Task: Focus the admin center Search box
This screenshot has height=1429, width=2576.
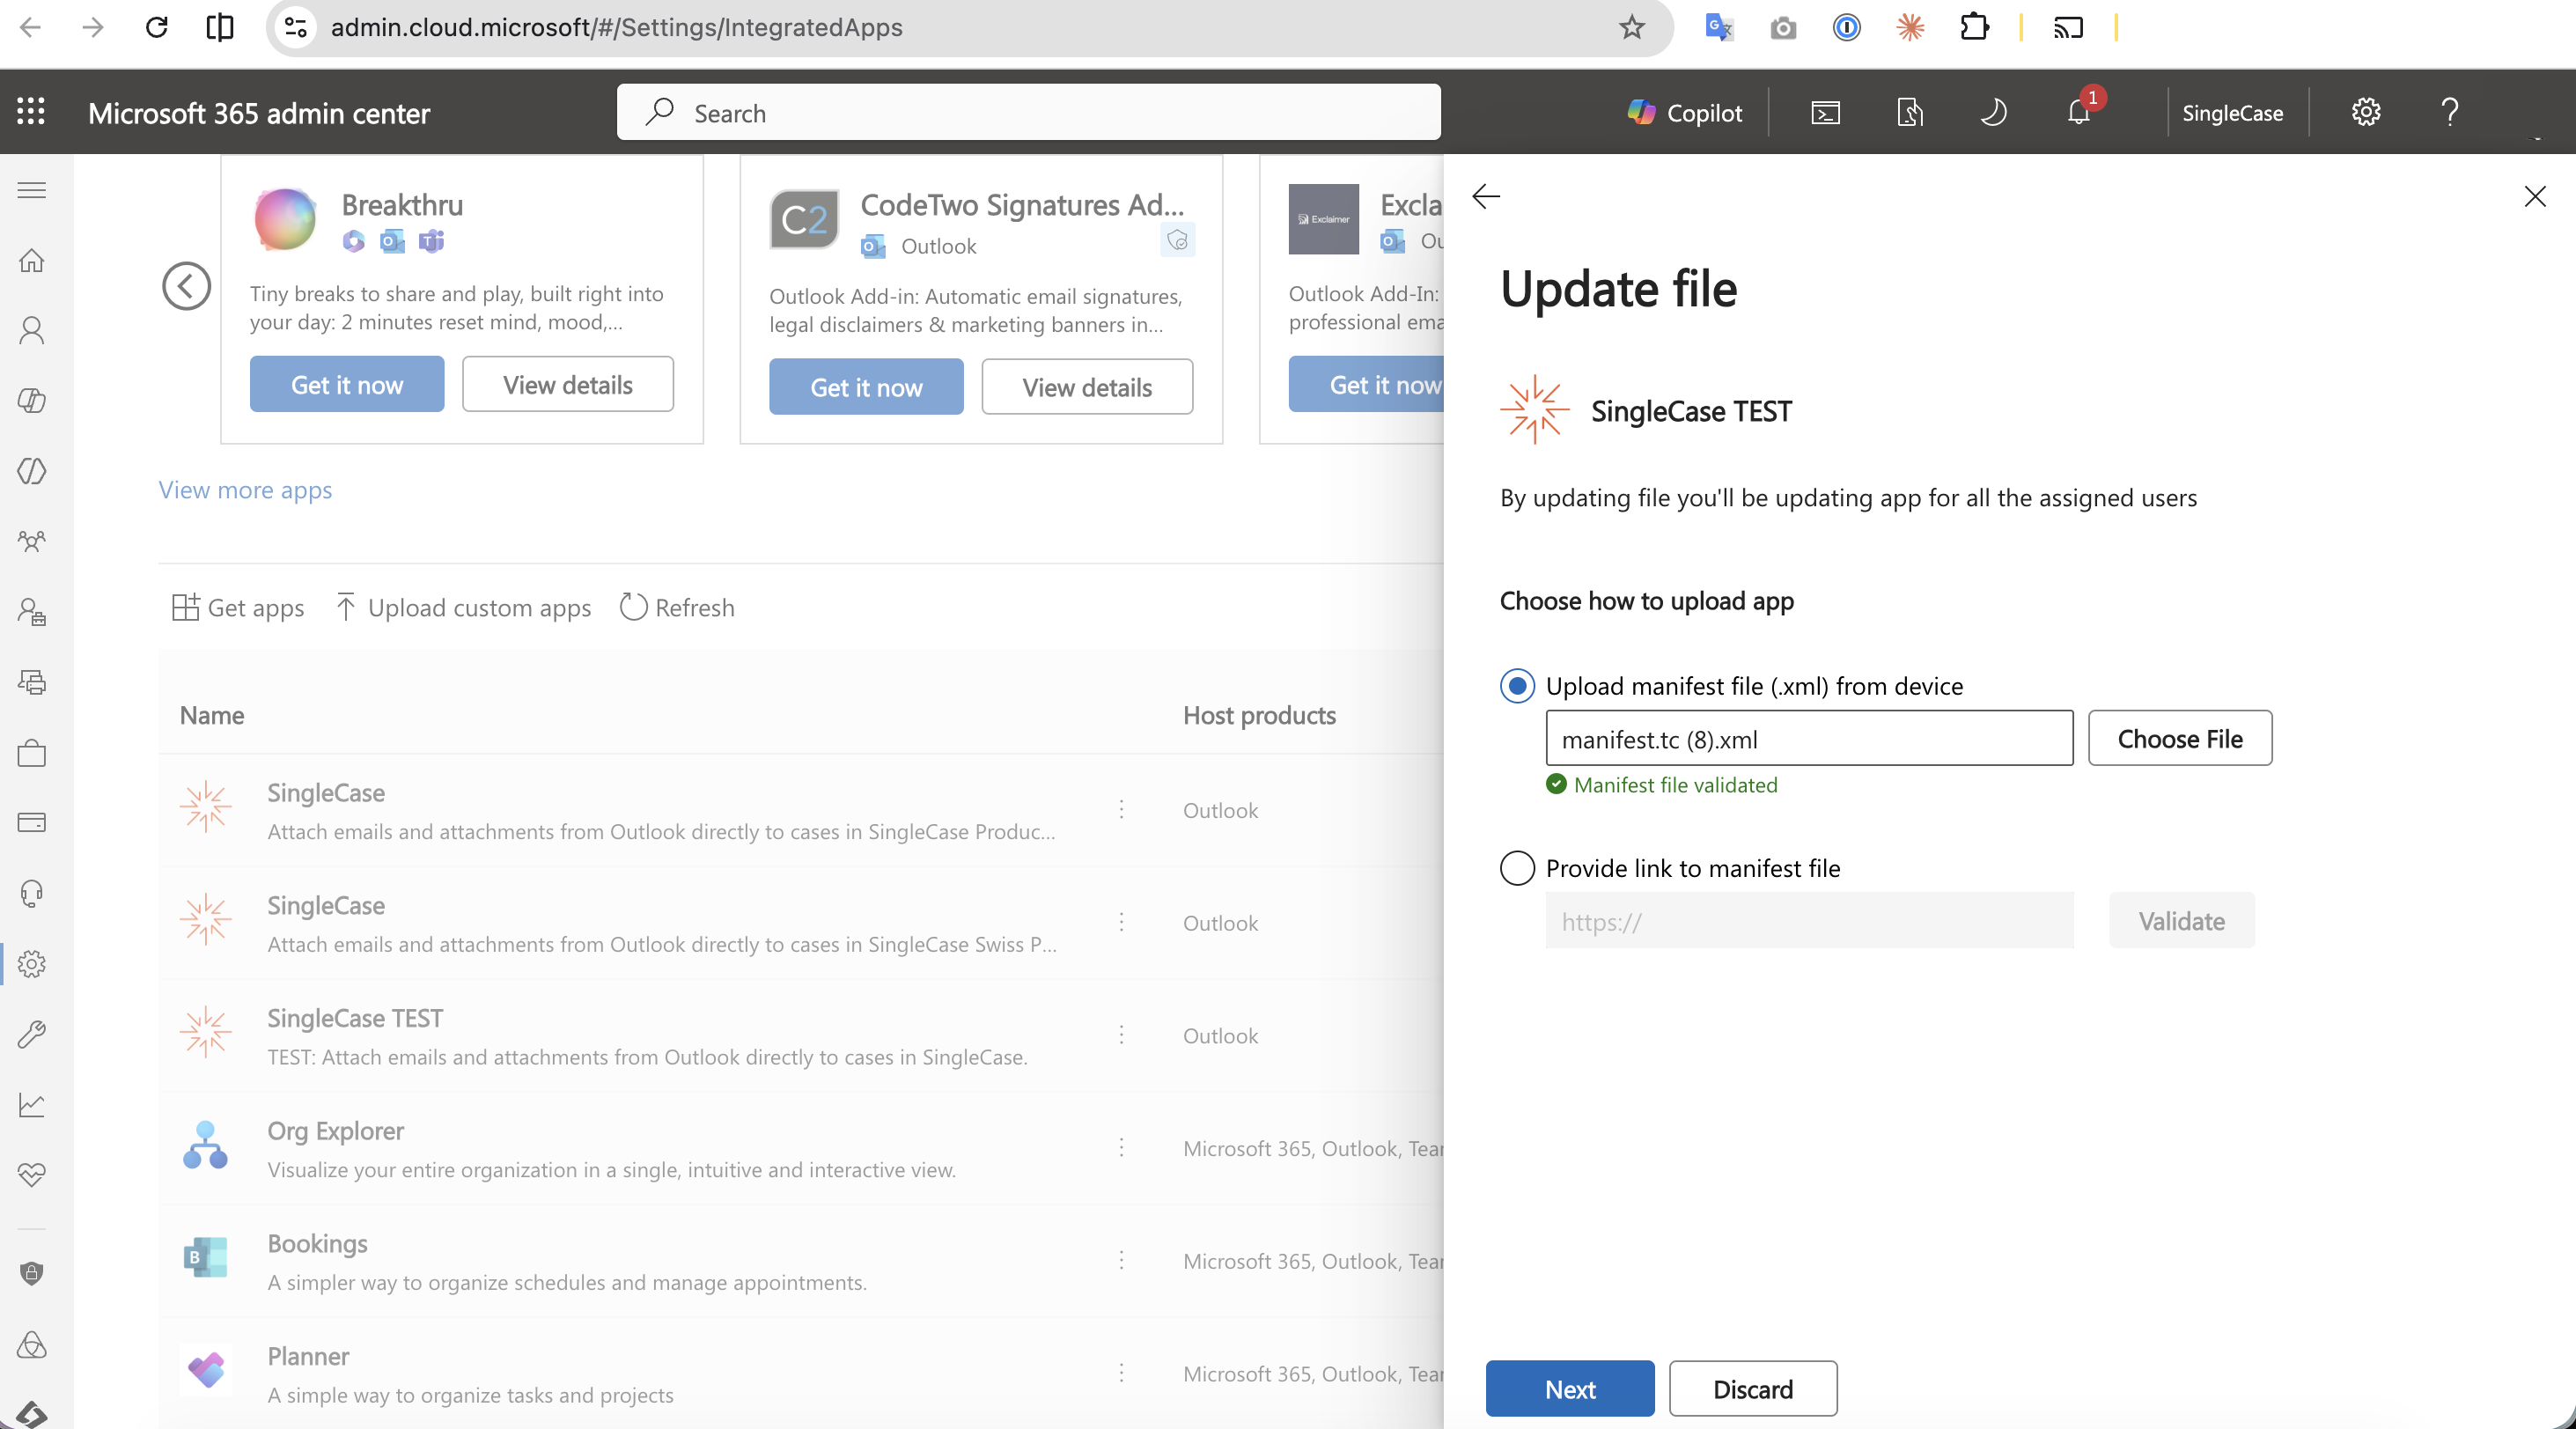Action: [x=1029, y=112]
